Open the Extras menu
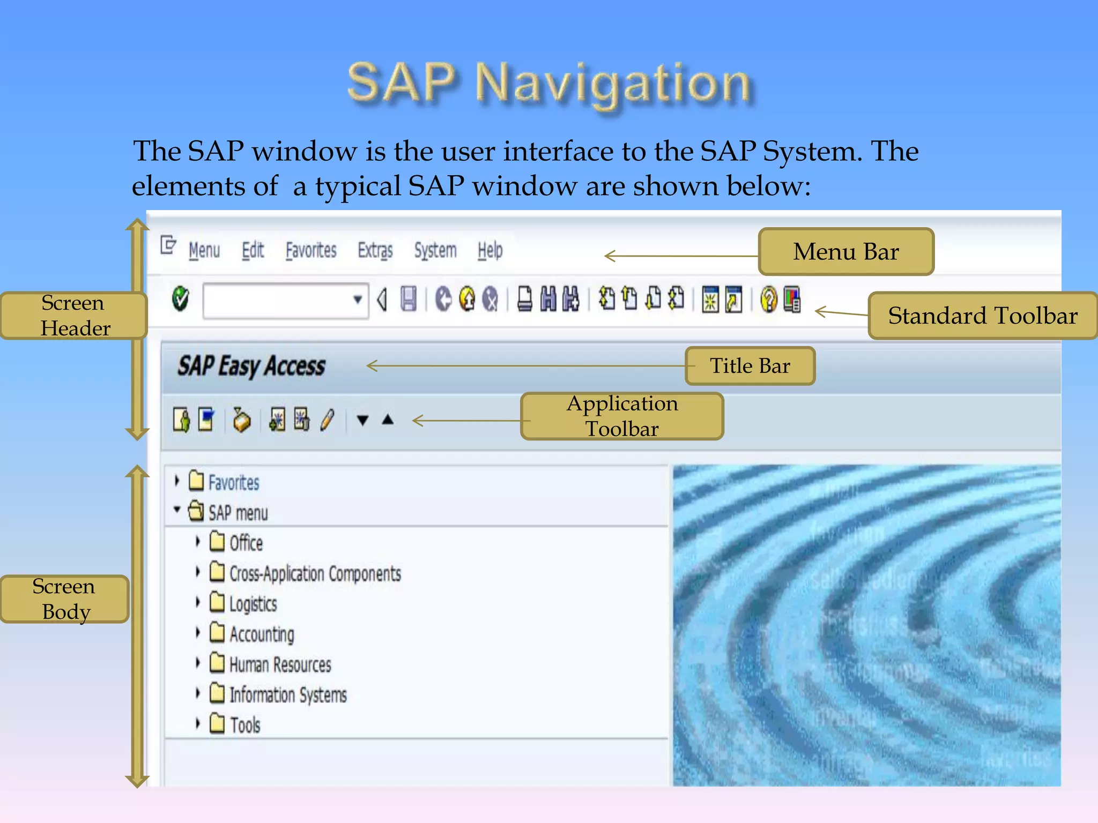This screenshot has height=823, width=1098. pyautogui.click(x=375, y=250)
